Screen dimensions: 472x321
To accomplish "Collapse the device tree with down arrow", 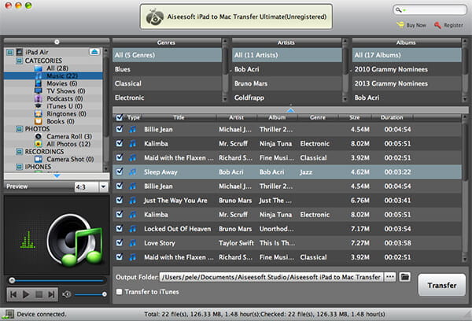I will click(57, 175).
